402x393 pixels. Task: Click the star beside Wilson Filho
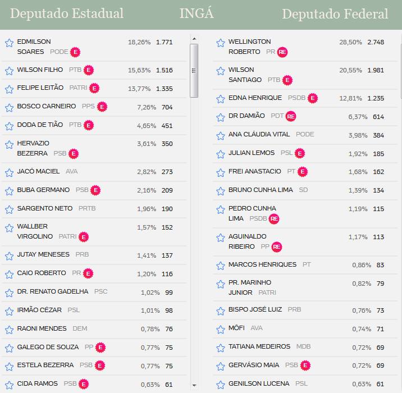[9, 71]
